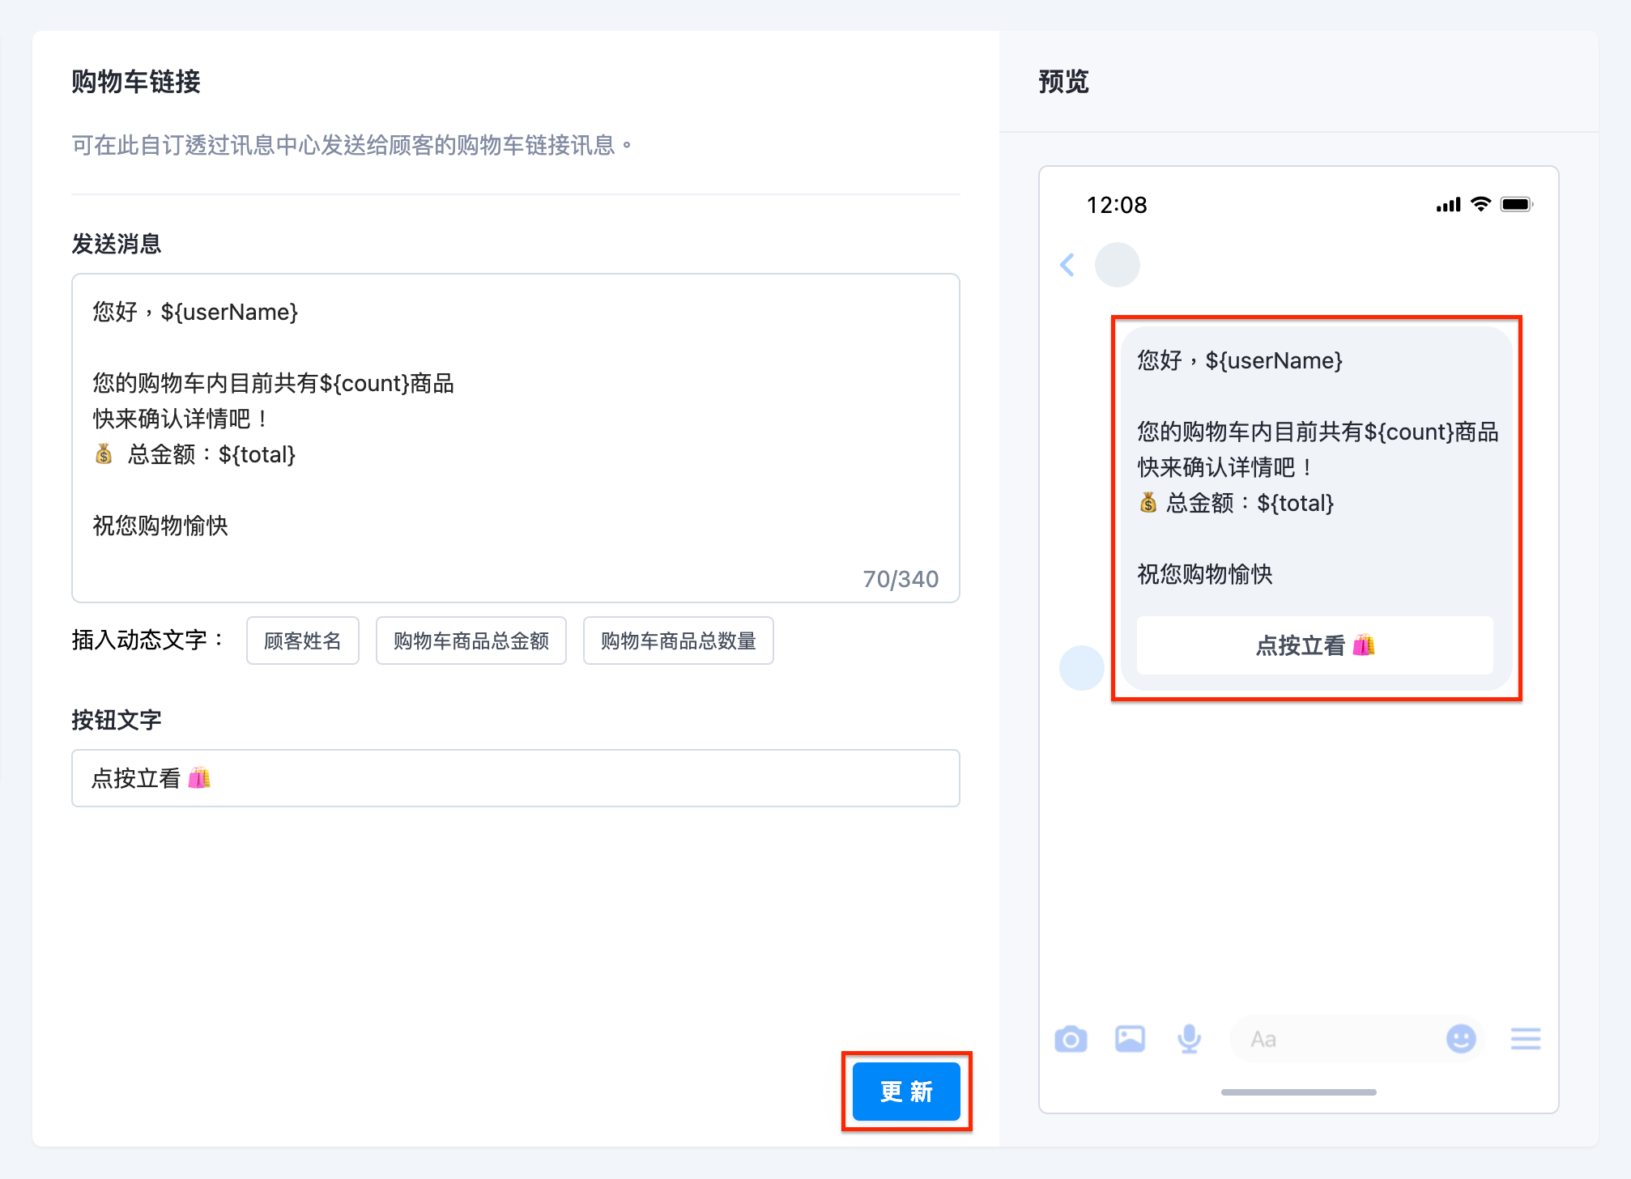1631x1179 pixels.
Task: Click the 祝您购物愉快 line in the preview bubble
Action: 1205,574
